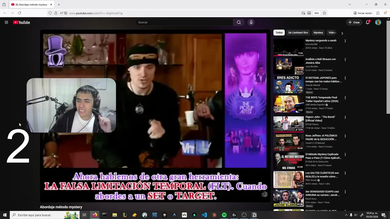Click the Crear button
Screen dimensions: 390x219
click(x=354, y=22)
